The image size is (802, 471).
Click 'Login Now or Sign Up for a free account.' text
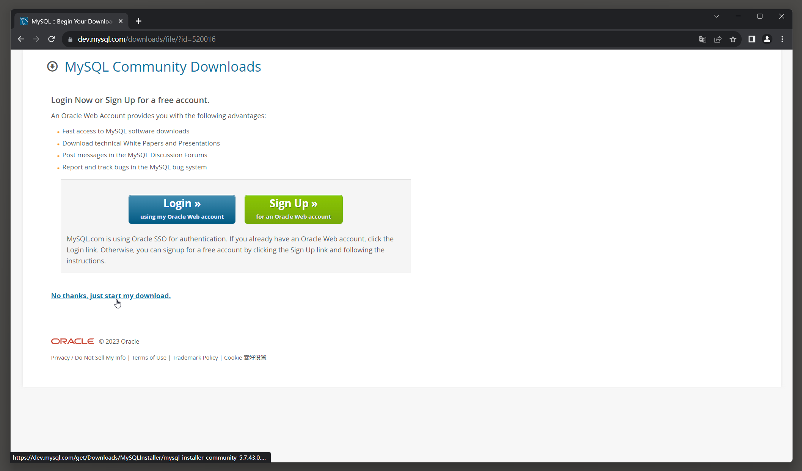click(130, 100)
